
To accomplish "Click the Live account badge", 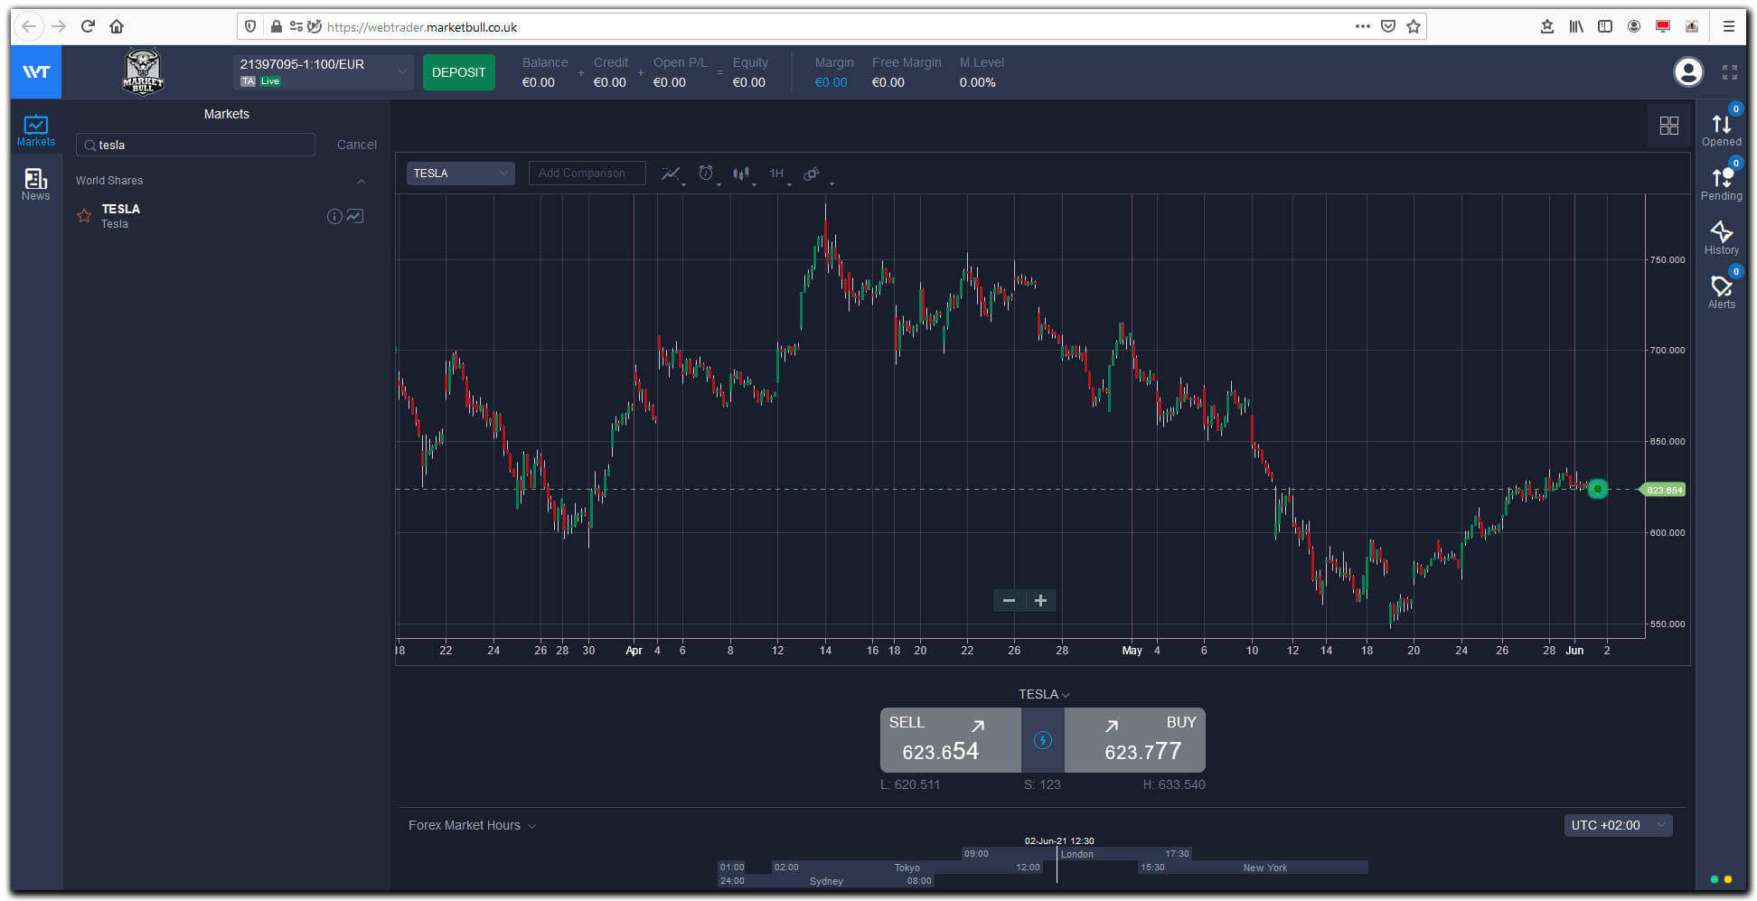I will [270, 81].
